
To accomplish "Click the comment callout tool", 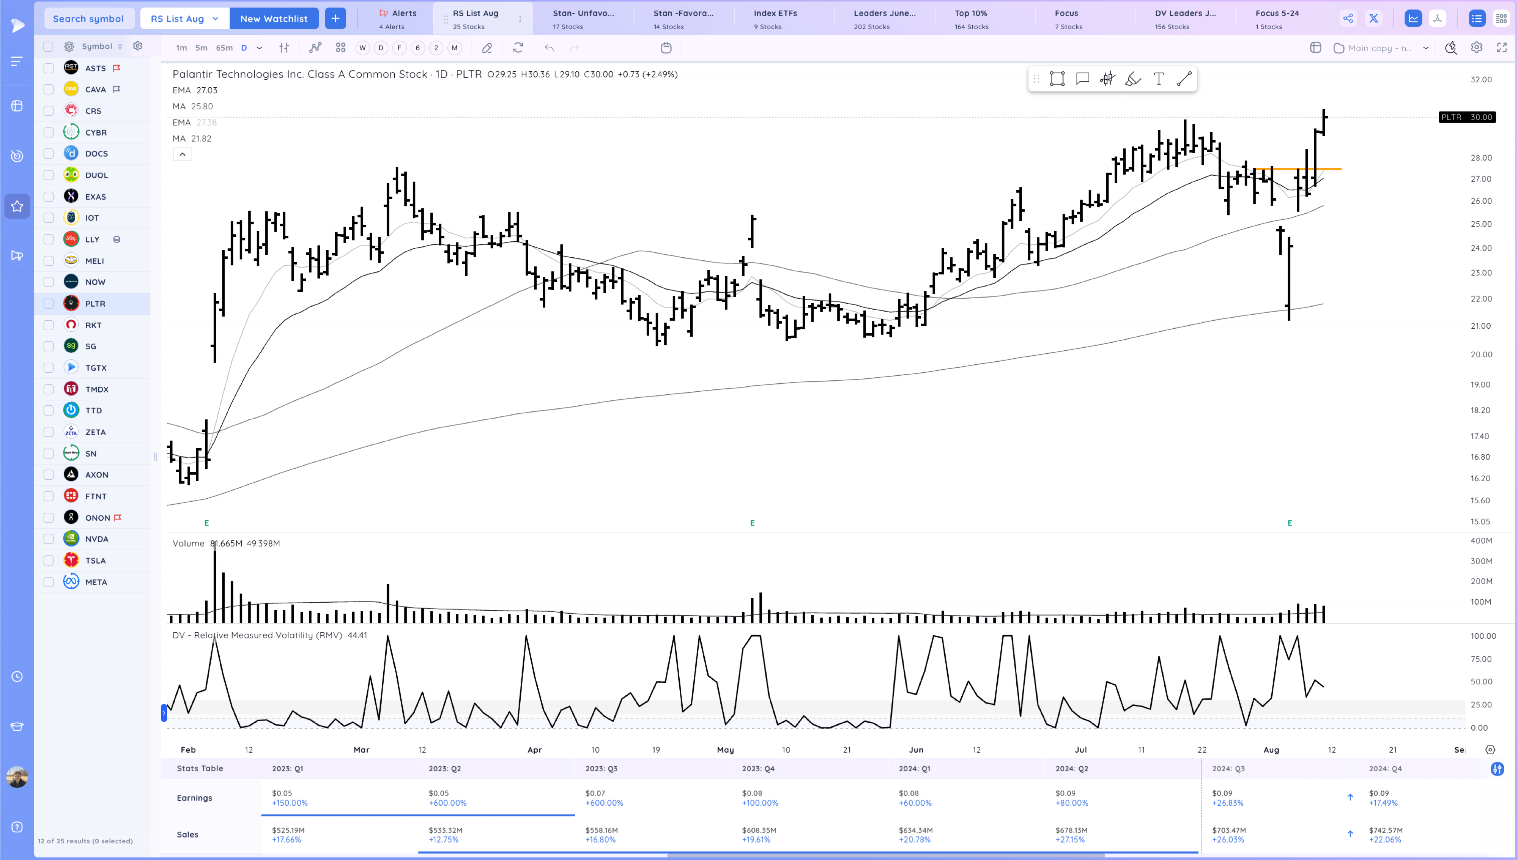I will (1082, 79).
